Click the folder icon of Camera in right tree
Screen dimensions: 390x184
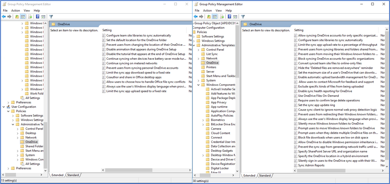[208, 129]
